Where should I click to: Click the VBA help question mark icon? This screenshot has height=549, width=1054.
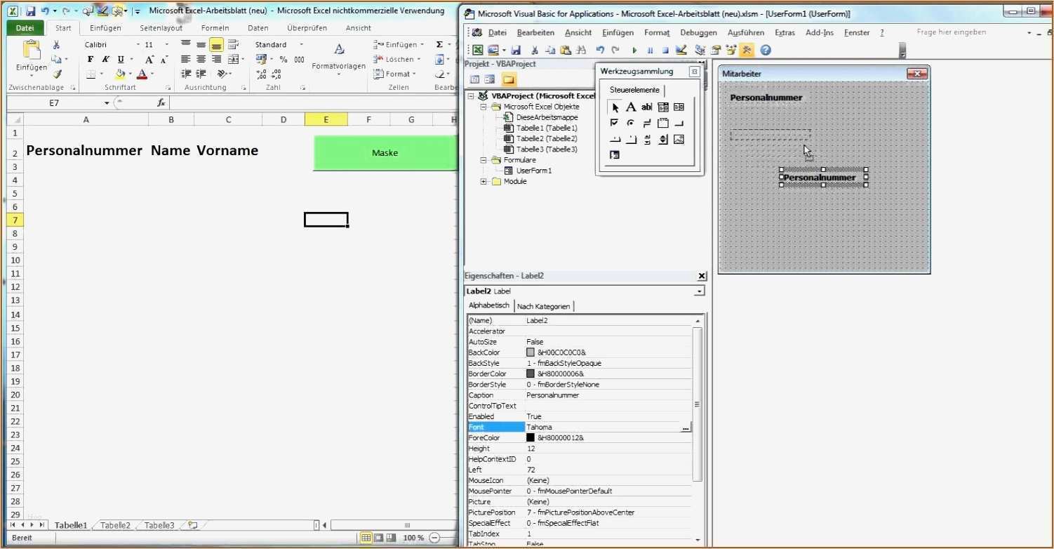pos(766,50)
